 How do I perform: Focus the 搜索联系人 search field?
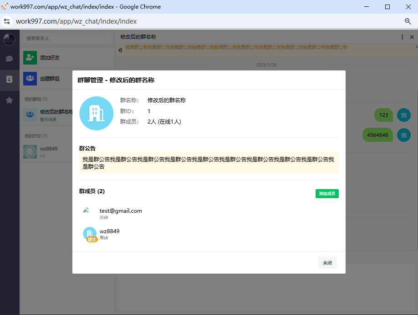click(x=67, y=39)
